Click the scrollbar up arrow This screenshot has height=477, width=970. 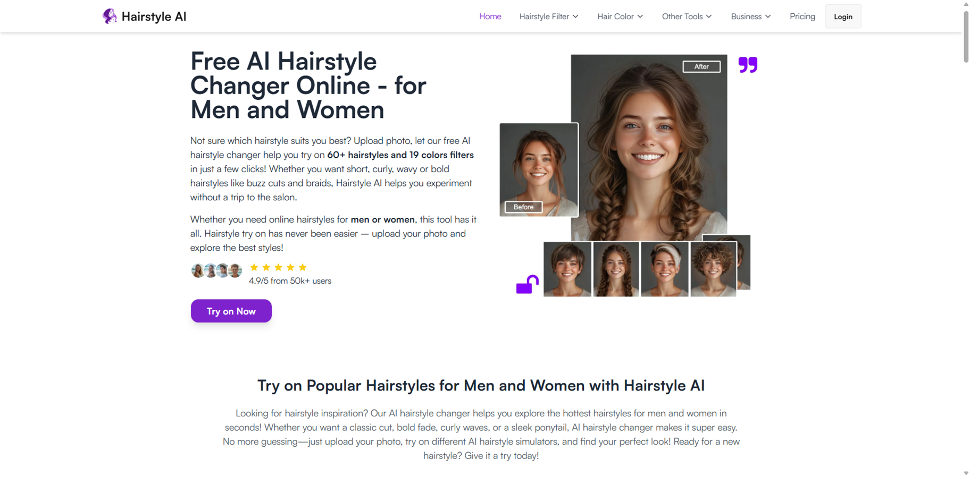pyautogui.click(x=966, y=4)
